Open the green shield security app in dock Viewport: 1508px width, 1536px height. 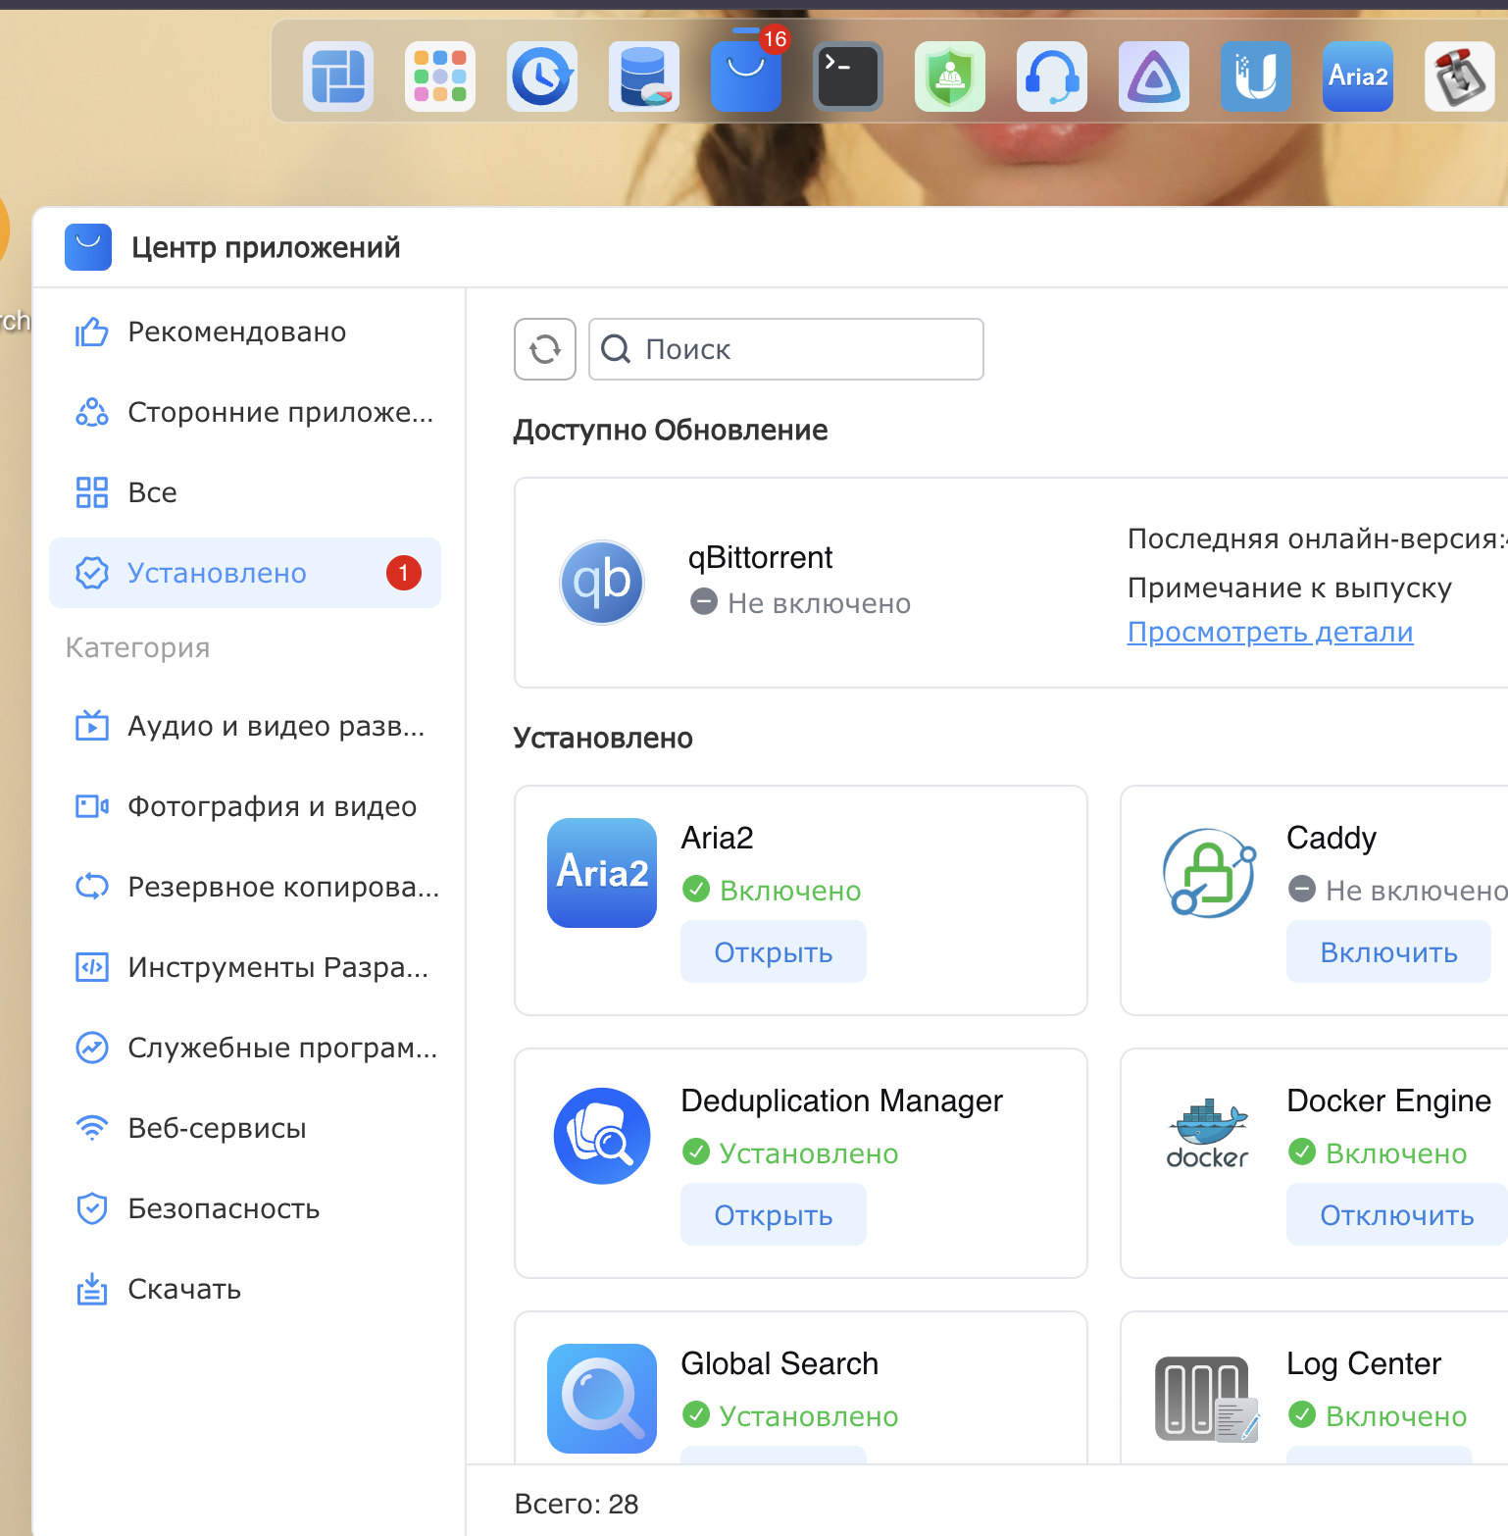[x=950, y=77]
